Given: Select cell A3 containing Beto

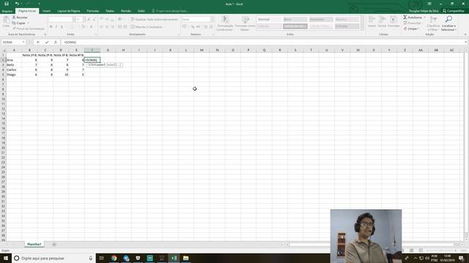Looking at the screenshot, I should pos(14,65).
